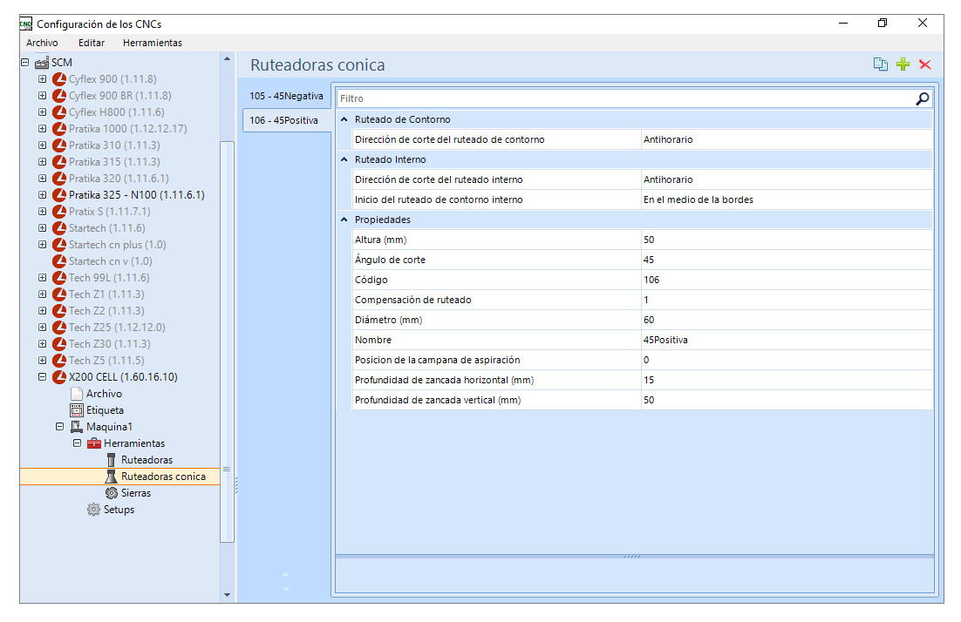Collapse the Propiedades section
The height and width of the screenshot is (622, 961).
(x=344, y=220)
